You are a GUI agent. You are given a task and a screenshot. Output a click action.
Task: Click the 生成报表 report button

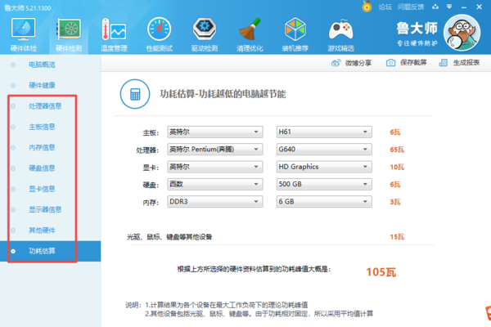[460, 62]
